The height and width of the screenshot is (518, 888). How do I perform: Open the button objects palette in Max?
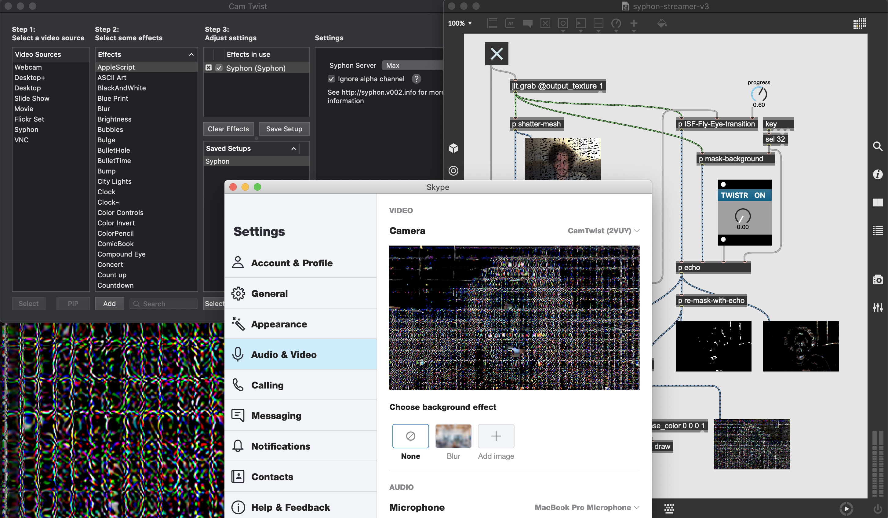tap(563, 24)
